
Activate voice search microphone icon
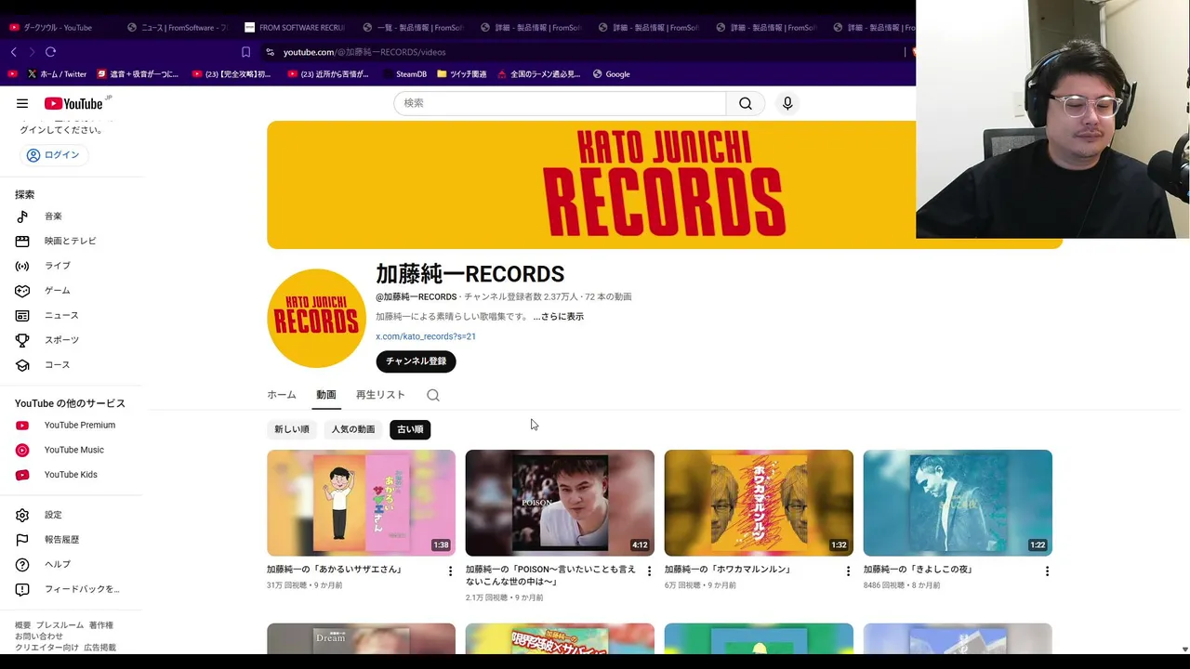tap(787, 103)
